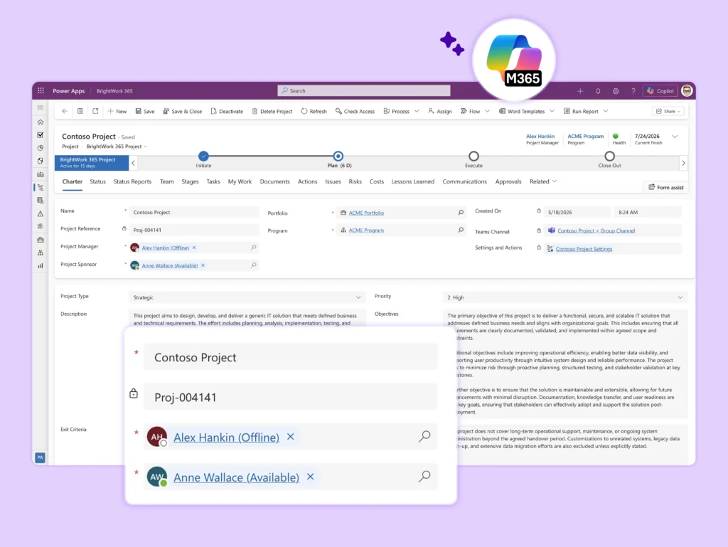Open the Share dropdown button
The width and height of the screenshot is (728, 547).
click(x=668, y=112)
